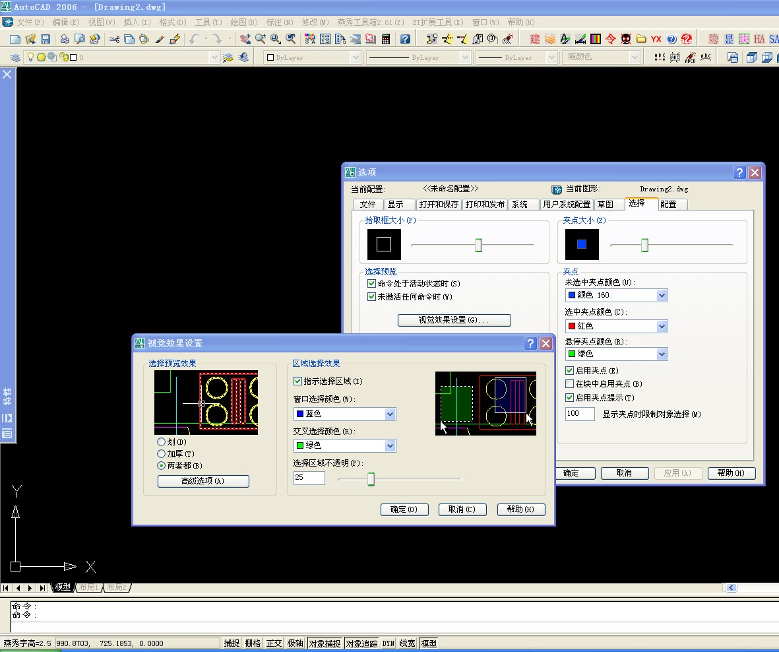
Task: Click the Save diskette icon
Action: click(x=46, y=39)
